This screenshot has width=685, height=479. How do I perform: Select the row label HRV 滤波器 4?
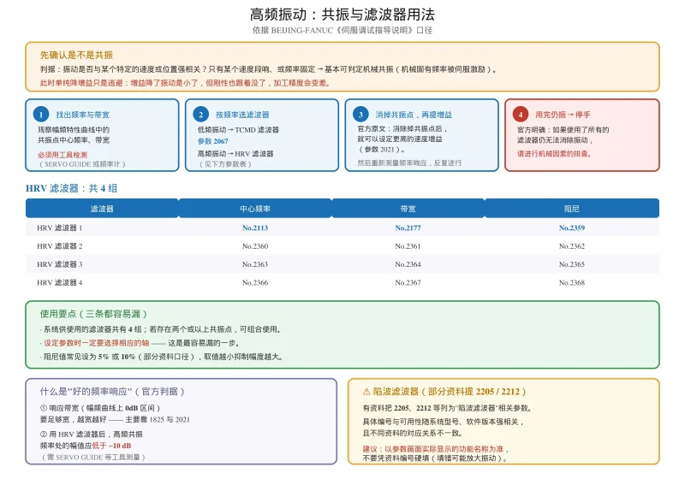pyautogui.click(x=60, y=282)
